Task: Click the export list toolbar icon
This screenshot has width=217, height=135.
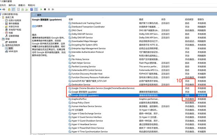Action: click(26, 9)
